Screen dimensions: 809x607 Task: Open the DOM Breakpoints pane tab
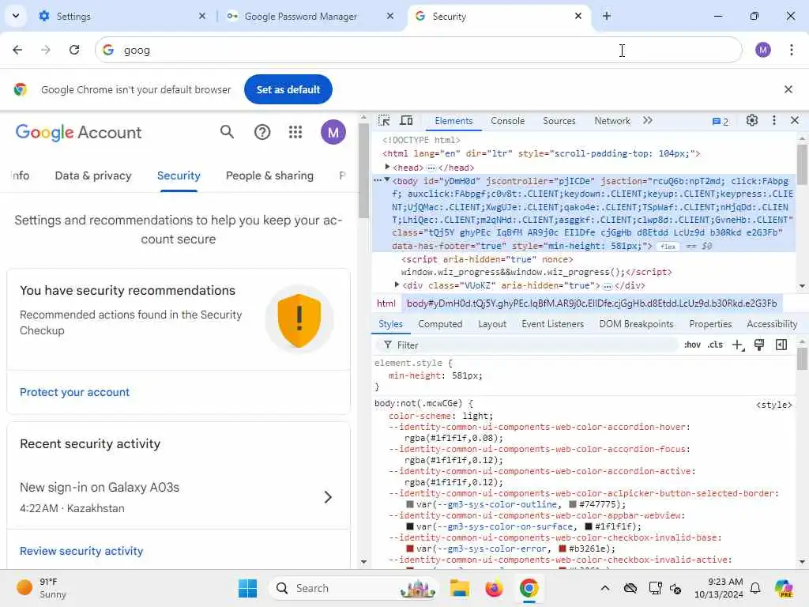[x=636, y=324]
